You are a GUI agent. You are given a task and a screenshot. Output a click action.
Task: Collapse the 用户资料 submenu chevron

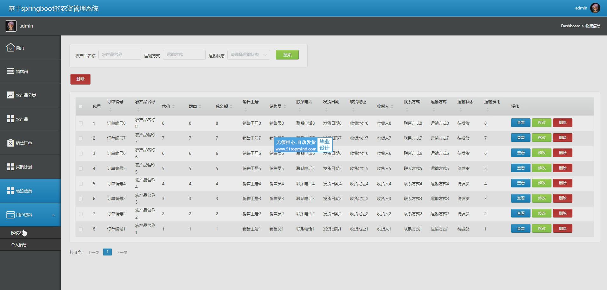click(53, 215)
